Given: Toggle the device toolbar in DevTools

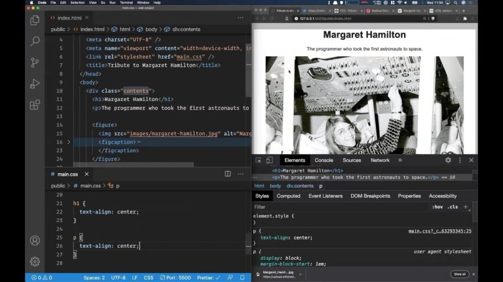Looking at the screenshot, I should point(269,160).
